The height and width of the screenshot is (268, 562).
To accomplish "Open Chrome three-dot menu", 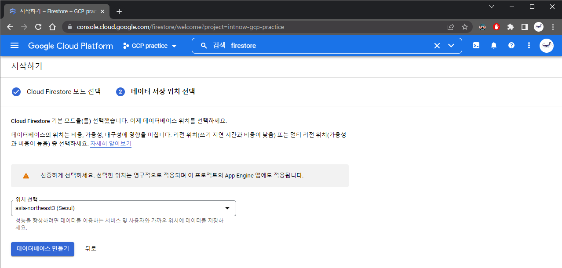I will pyautogui.click(x=553, y=27).
